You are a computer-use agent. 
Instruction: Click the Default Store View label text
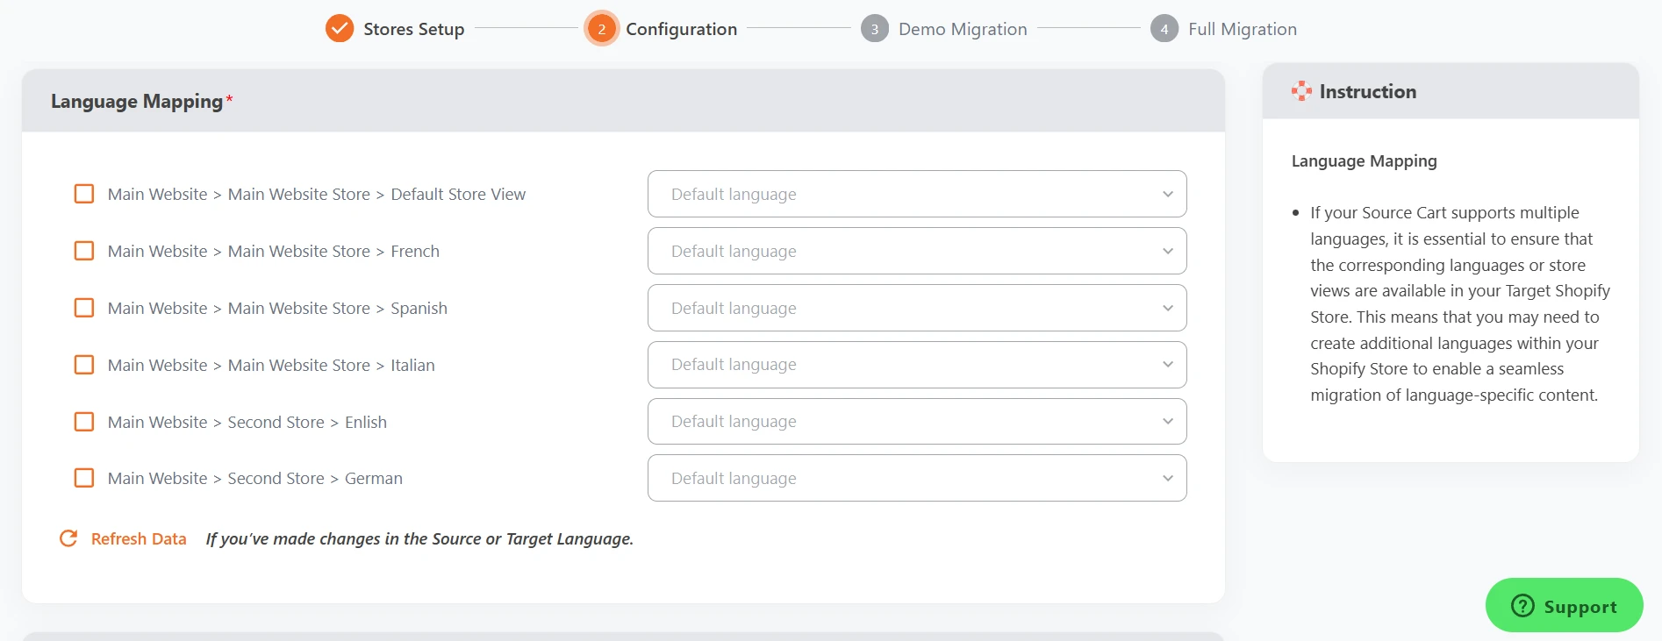click(317, 194)
